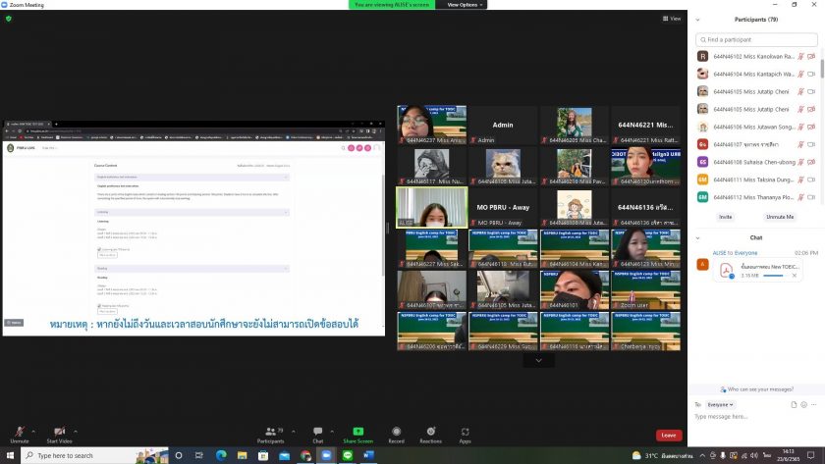Open the Reactions menu

pyautogui.click(x=430, y=435)
